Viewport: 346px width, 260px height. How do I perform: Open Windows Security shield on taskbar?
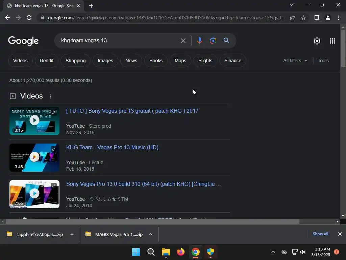click(211, 252)
